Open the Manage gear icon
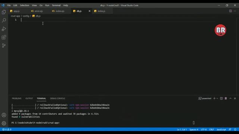Viewport: 239px width, 134px height. coord(4,123)
